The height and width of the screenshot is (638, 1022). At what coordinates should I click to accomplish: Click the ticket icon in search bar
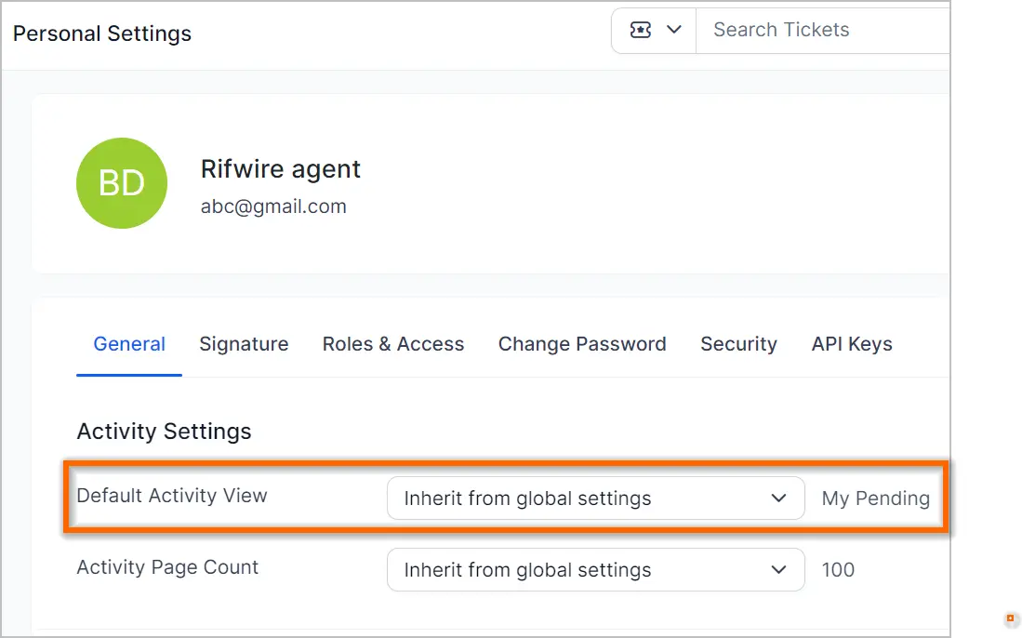pyautogui.click(x=641, y=30)
